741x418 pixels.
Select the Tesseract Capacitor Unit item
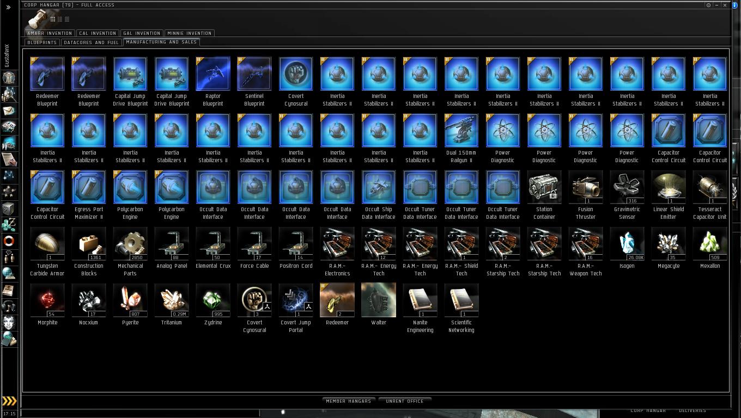pyautogui.click(x=710, y=195)
